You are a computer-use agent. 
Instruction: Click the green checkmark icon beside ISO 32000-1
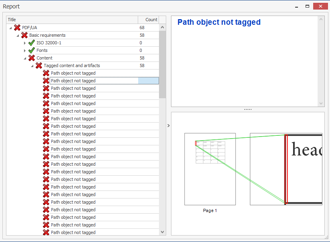tap(30, 43)
